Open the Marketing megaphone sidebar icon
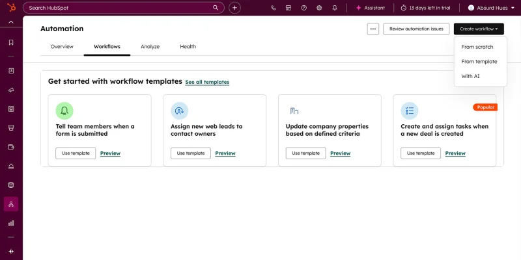The height and width of the screenshot is (260, 521). tap(11, 90)
